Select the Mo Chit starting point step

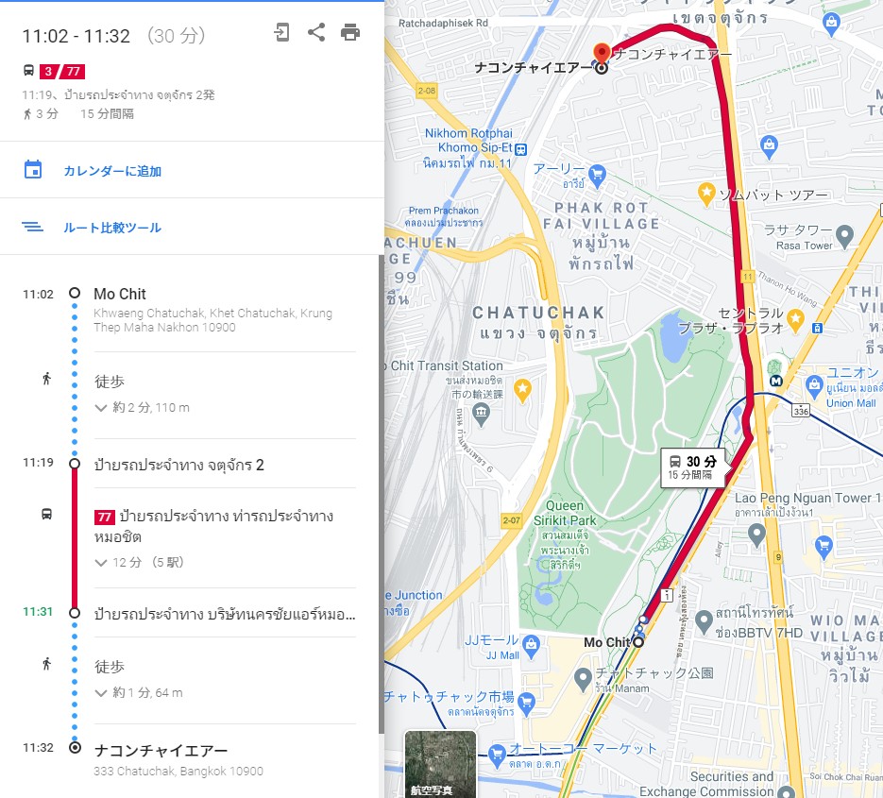[120, 294]
